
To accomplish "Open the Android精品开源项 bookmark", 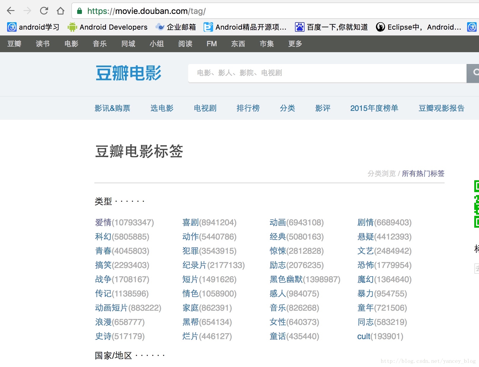I will tap(245, 27).
